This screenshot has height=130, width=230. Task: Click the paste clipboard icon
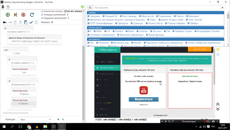[x=26, y=22]
